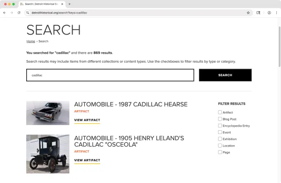
Task: Check the Exhibition filter checkbox
Action: (x=220, y=139)
